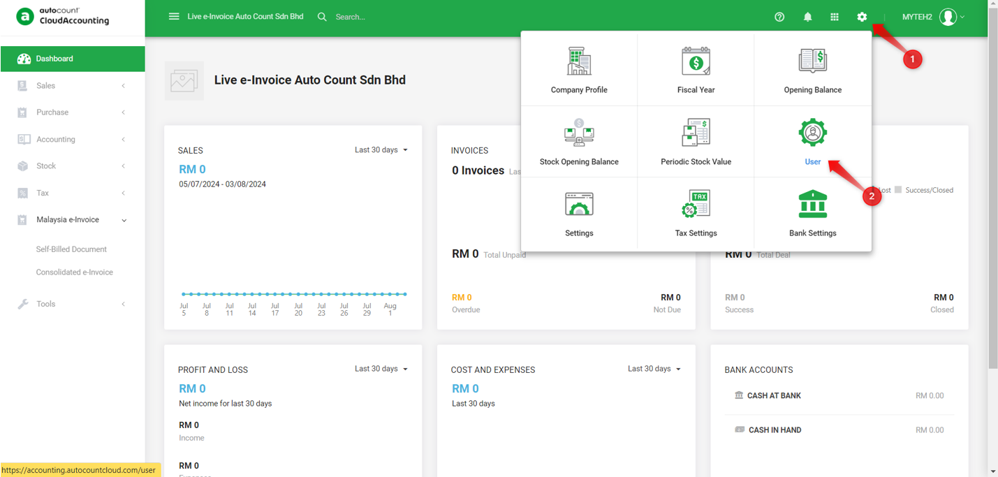Click the Stock box icon
The image size is (998, 477).
(x=22, y=166)
